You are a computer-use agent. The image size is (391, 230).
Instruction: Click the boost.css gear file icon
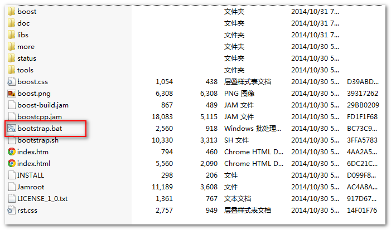(x=11, y=82)
